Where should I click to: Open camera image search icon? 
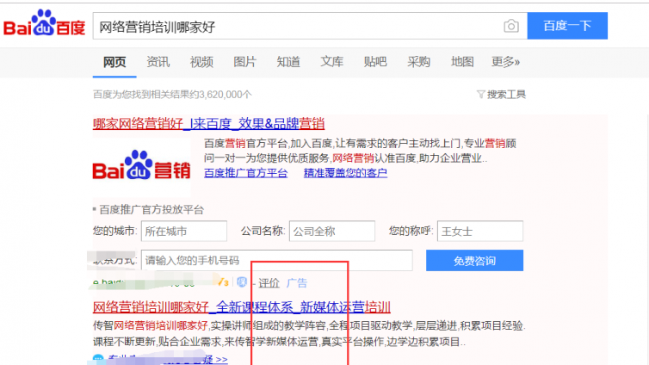tap(511, 26)
